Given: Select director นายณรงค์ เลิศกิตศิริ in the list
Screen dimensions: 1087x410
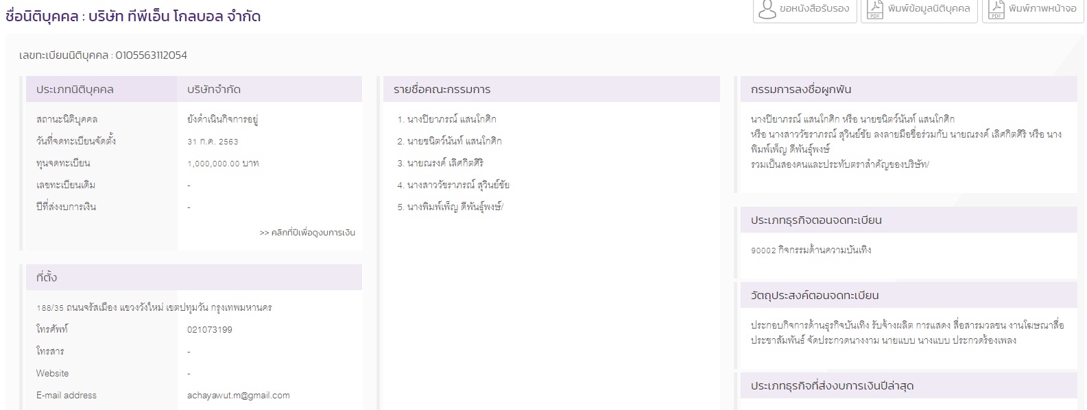Looking at the screenshot, I should tap(445, 163).
